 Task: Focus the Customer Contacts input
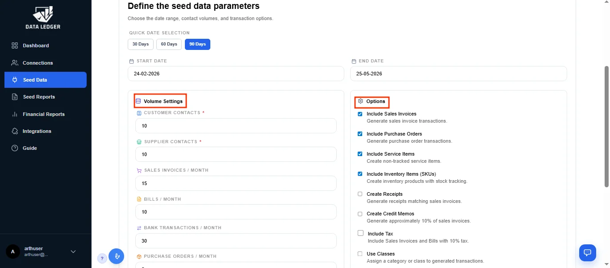click(x=236, y=126)
